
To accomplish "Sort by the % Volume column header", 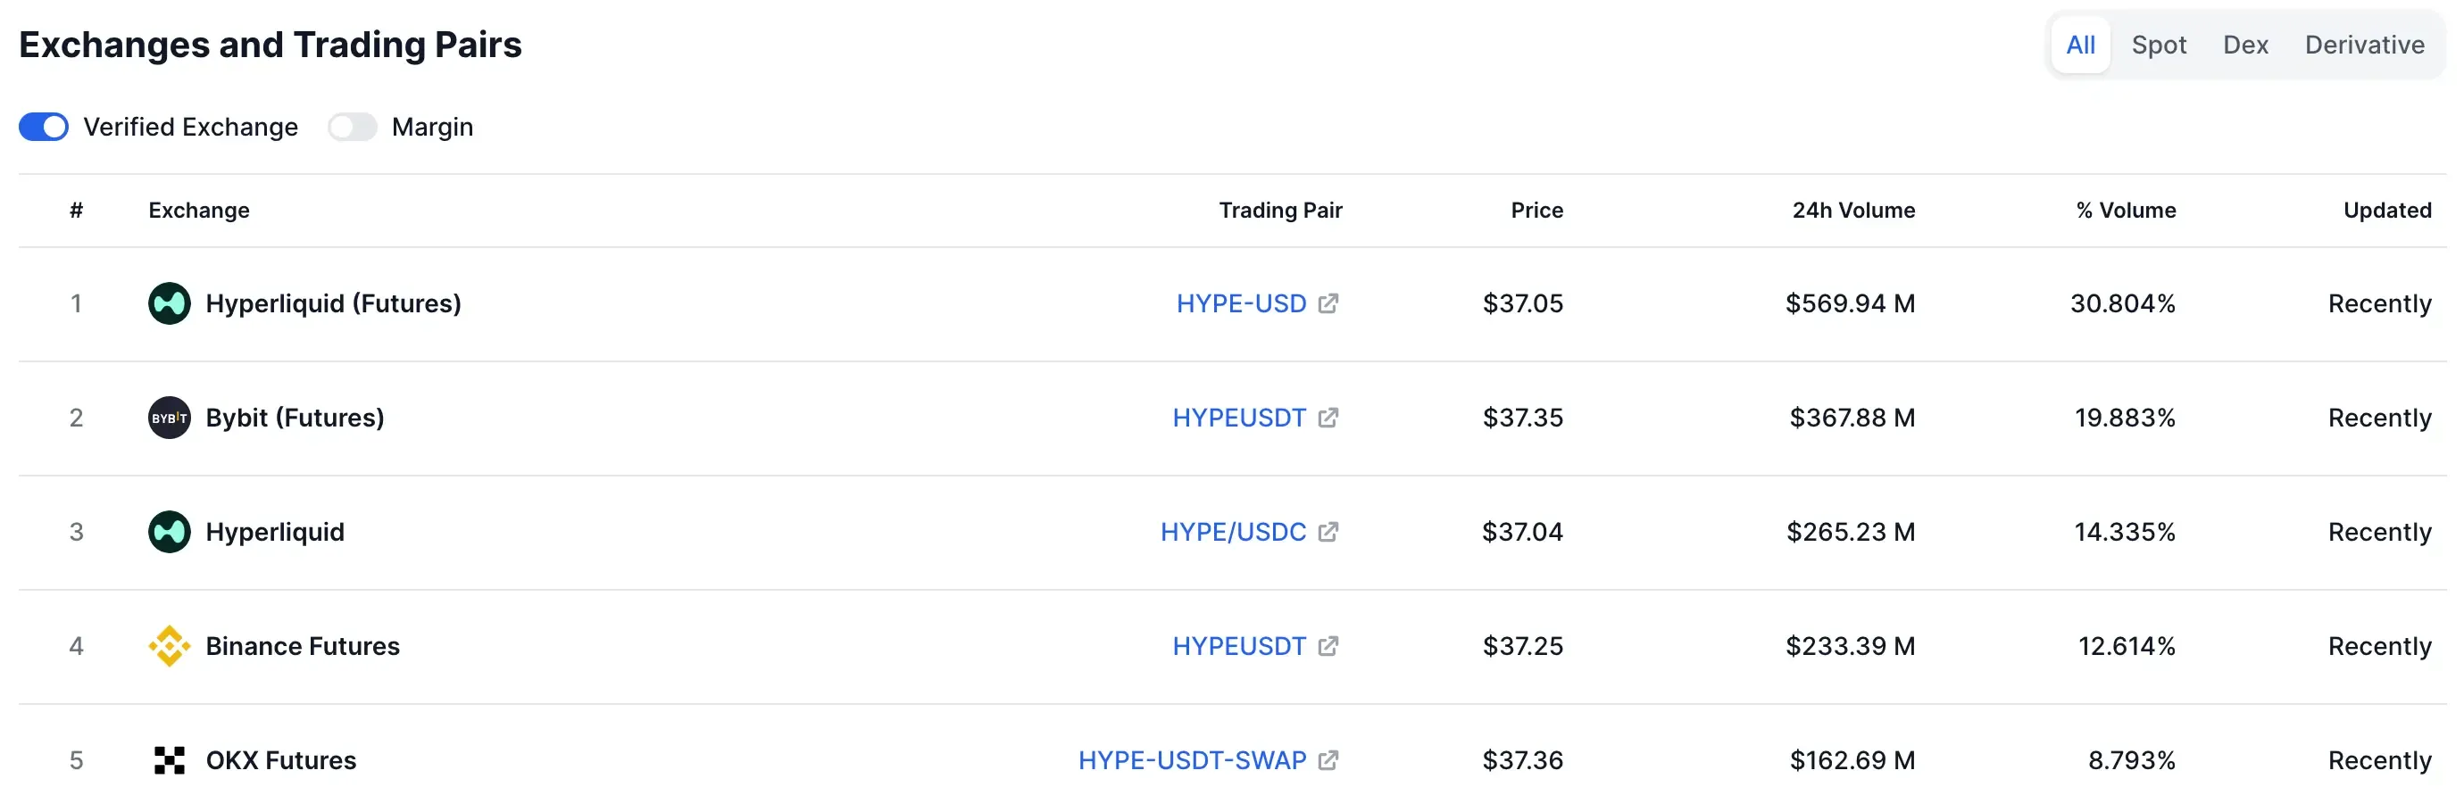I will point(2126,211).
